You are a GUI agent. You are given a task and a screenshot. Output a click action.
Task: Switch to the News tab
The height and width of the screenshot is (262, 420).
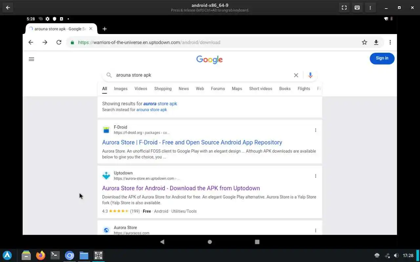(x=184, y=89)
